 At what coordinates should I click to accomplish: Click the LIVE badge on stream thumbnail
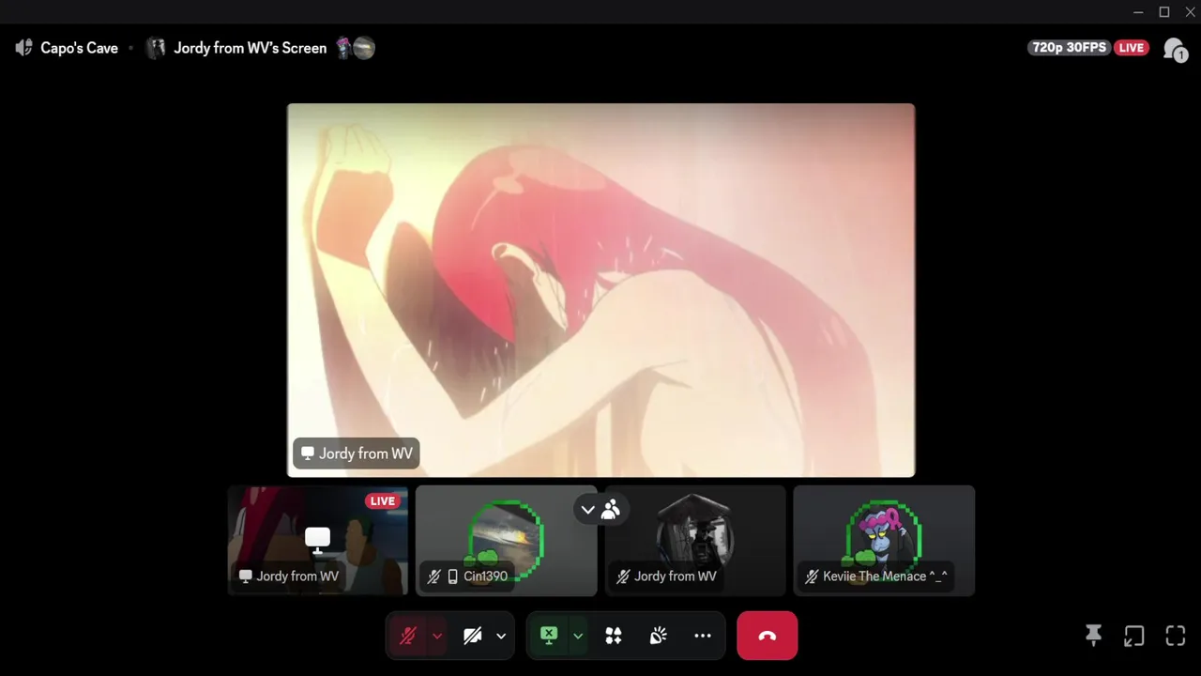coord(383,501)
